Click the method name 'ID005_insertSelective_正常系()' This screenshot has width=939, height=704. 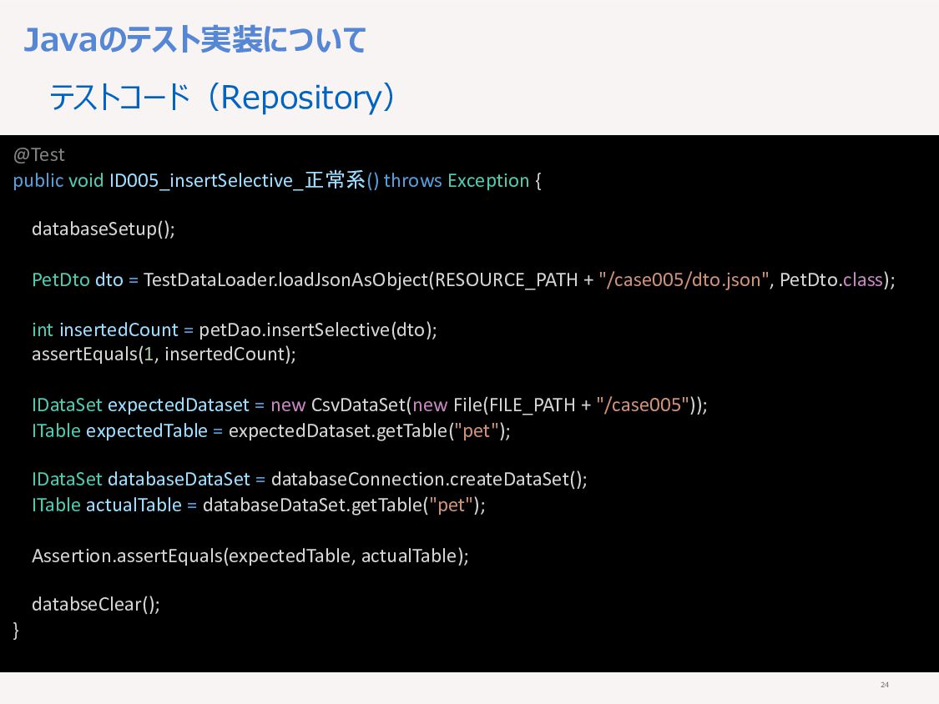click(x=244, y=180)
